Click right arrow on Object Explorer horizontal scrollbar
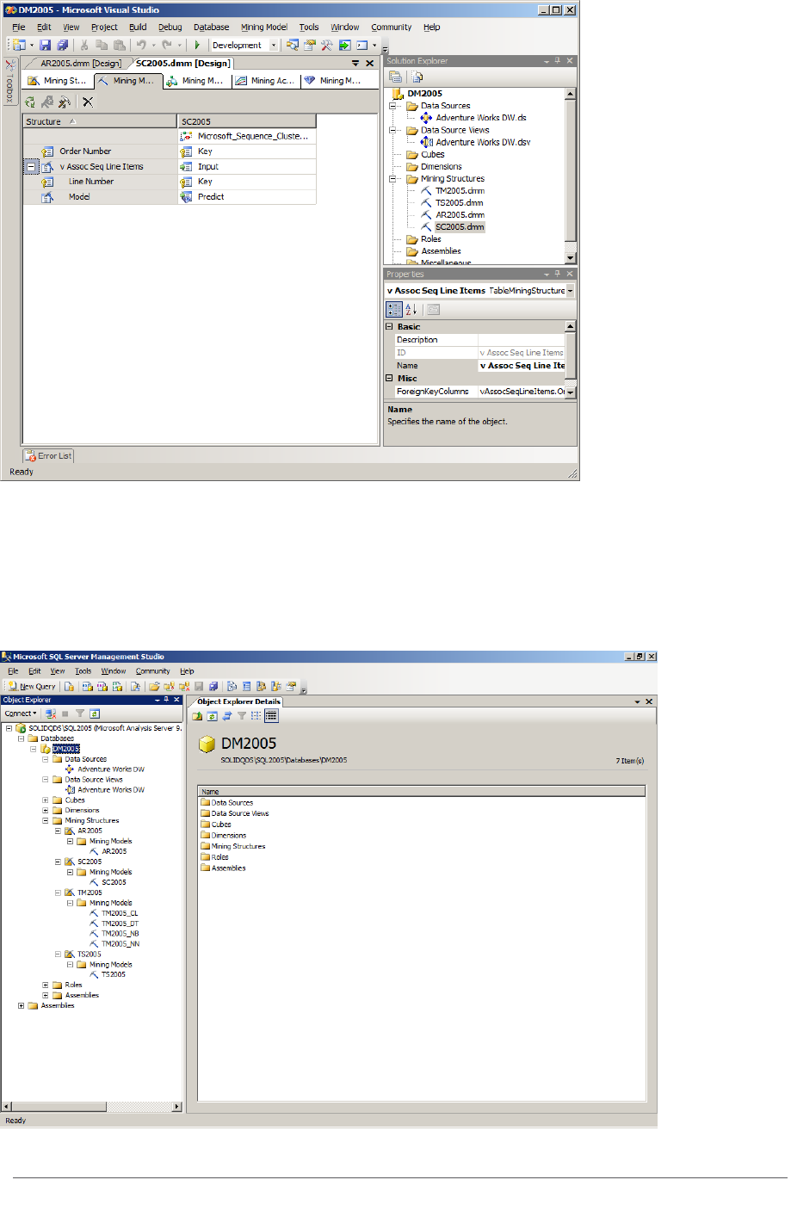 click(x=177, y=1107)
